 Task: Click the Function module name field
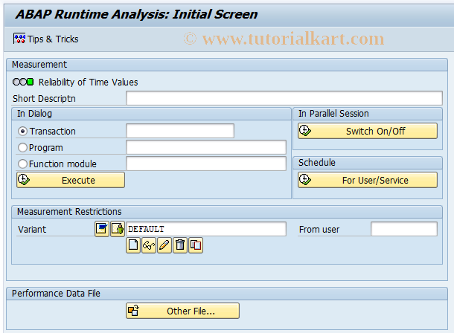click(206, 164)
